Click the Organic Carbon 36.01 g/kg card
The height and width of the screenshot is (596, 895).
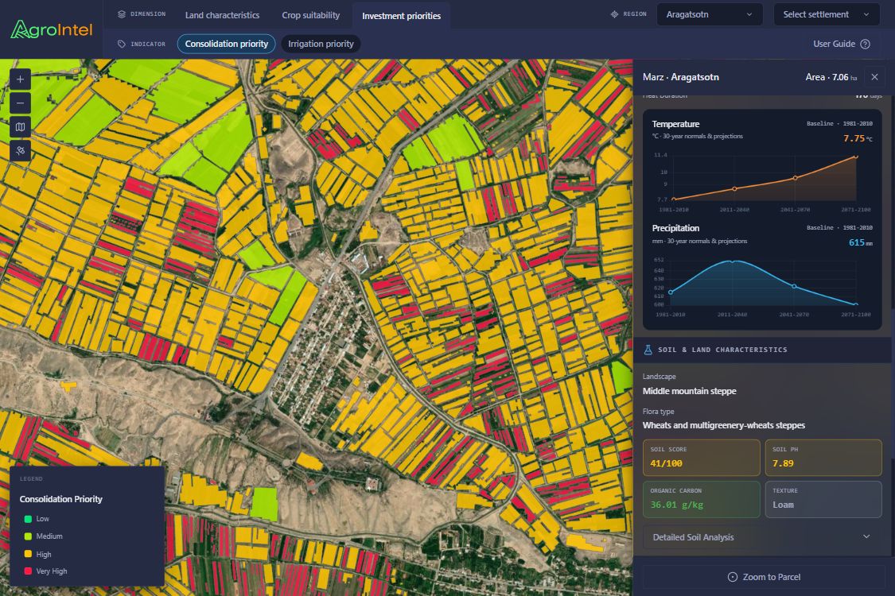pyautogui.click(x=702, y=499)
